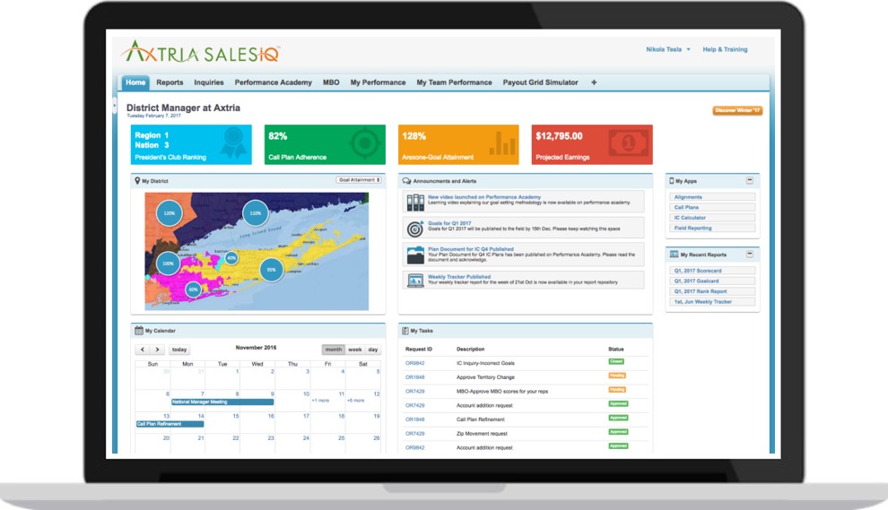Switch the calendar to week view

pyautogui.click(x=355, y=350)
